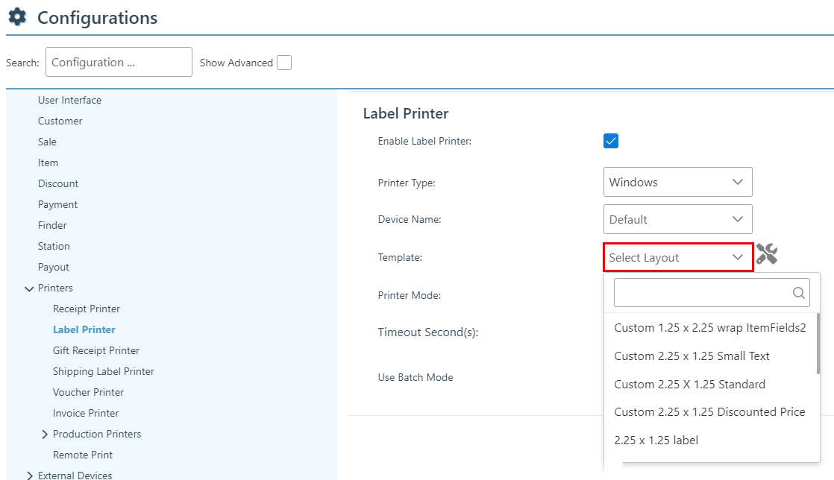Click the Select Layout template dropdown
This screenshot has height=480, width=834.
[x=677, y=257]
